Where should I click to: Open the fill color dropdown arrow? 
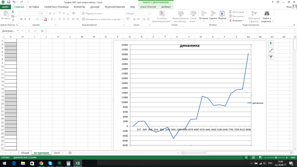(48, 19)
